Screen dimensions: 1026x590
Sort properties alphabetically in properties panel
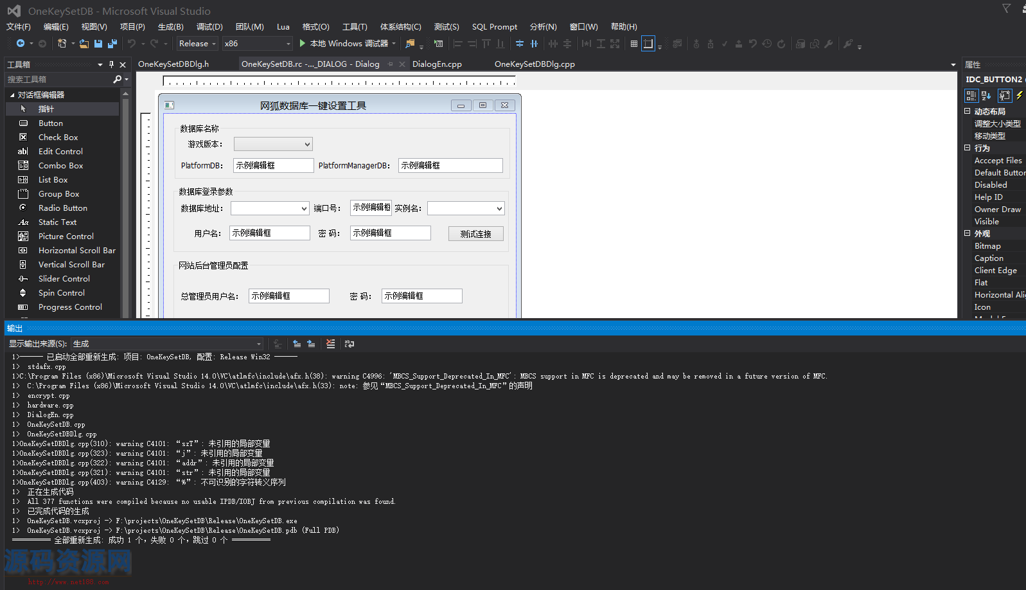986,95
